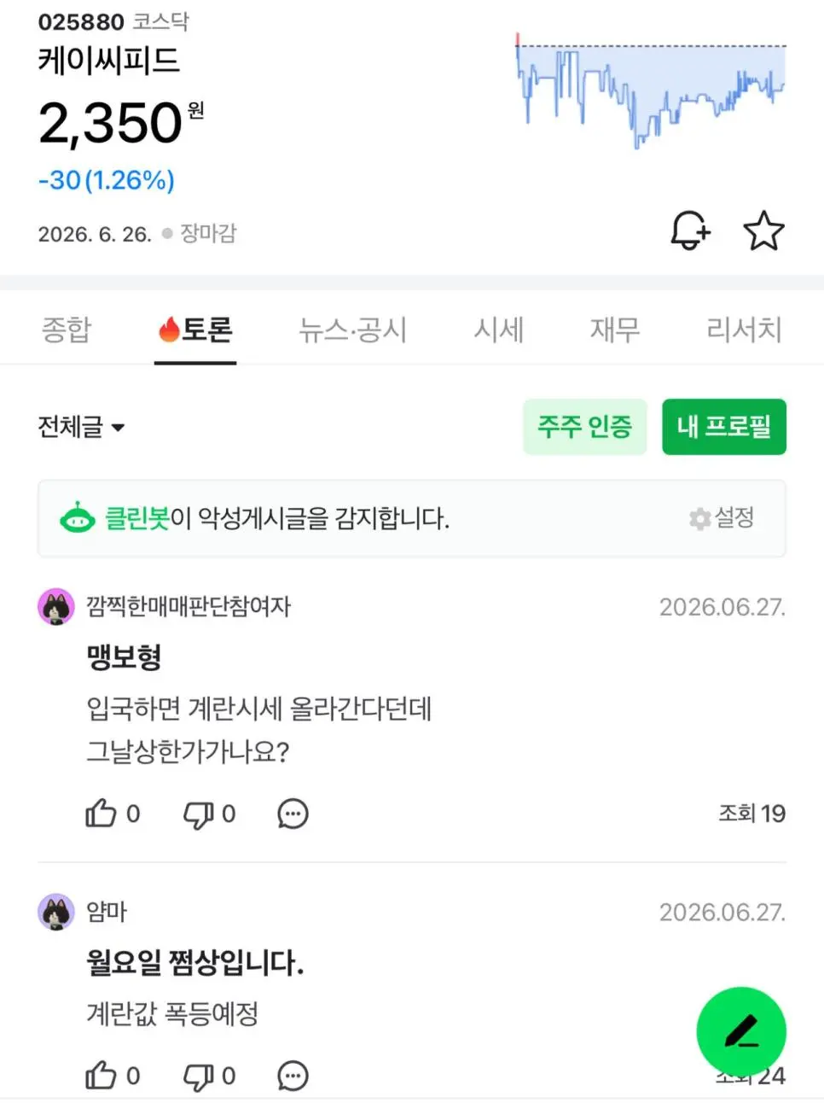
Task: Open 내 프로필 button
Action: (724, 427)
